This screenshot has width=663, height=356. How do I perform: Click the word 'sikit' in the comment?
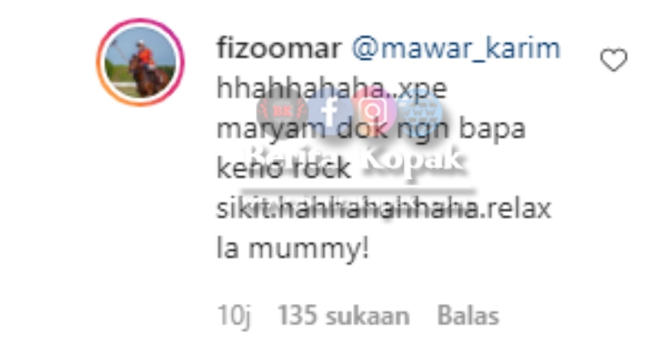242,209
